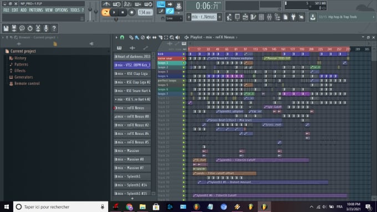Open the pattern selector left arrow menu
The width and height of the screenshot is (377, 212).
click(188, 17)
